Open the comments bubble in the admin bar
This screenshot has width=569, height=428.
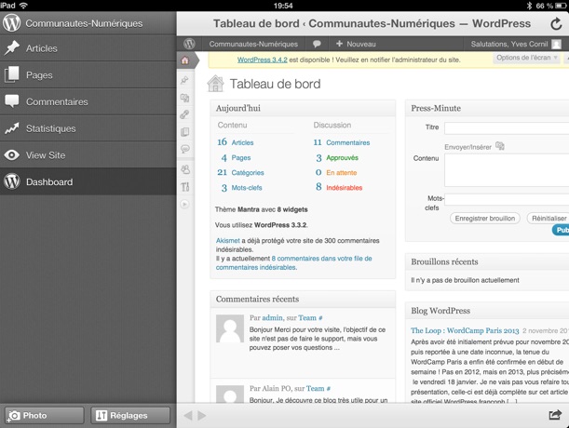click(317, 44)
